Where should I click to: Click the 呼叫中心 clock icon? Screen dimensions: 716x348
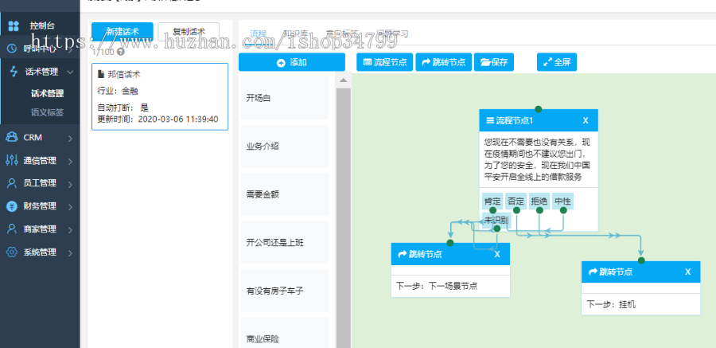[13, 49]
